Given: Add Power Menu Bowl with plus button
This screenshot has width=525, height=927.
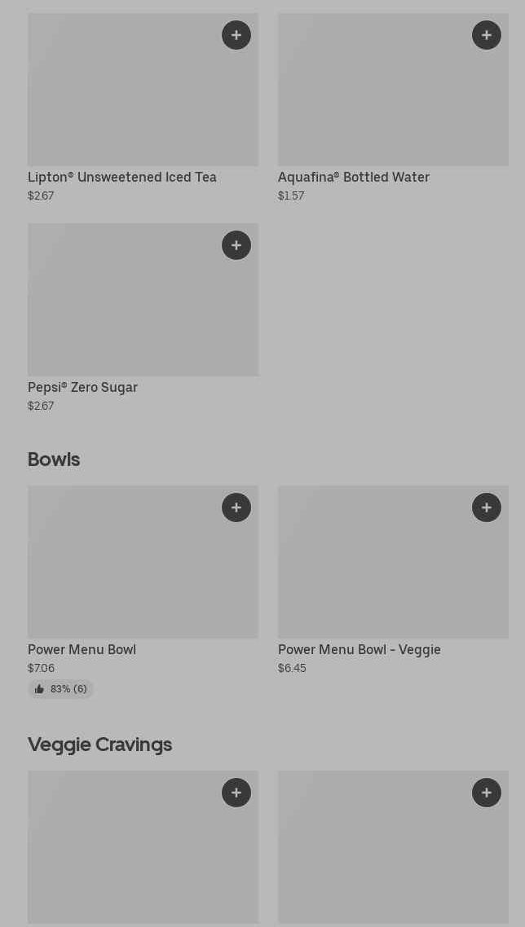Looking at the screenshot, I should 236,507.
